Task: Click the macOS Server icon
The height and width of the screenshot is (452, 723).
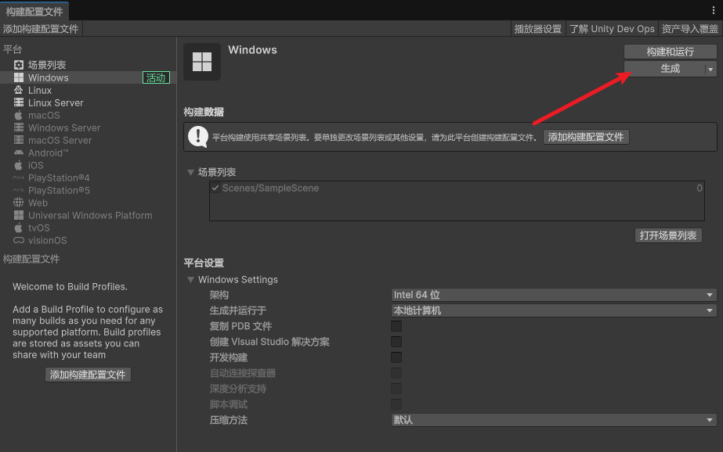Action: [19, 140]
